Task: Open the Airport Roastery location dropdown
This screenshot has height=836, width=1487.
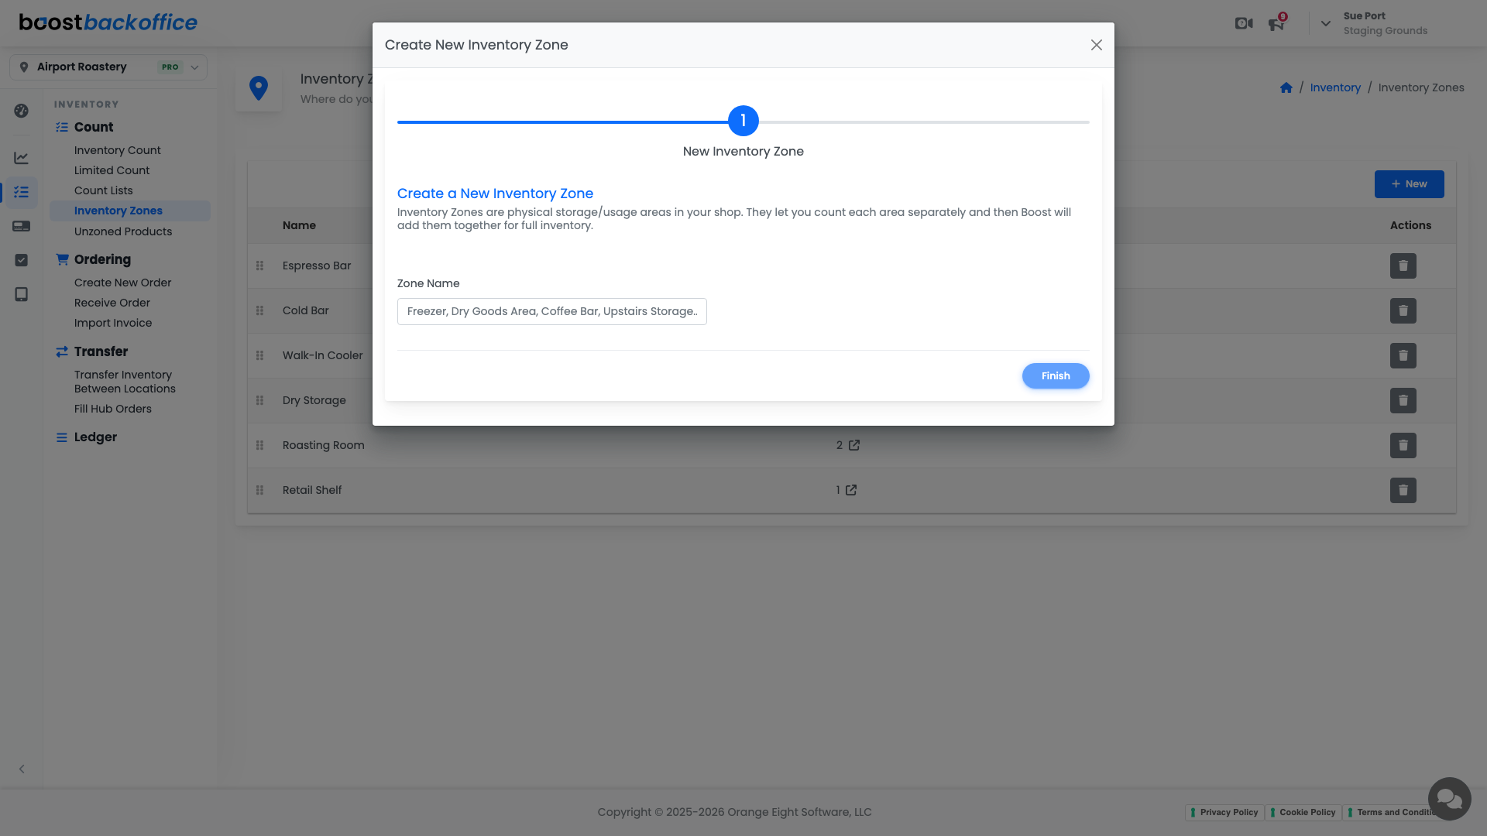Action: click(x=108, y=67)
